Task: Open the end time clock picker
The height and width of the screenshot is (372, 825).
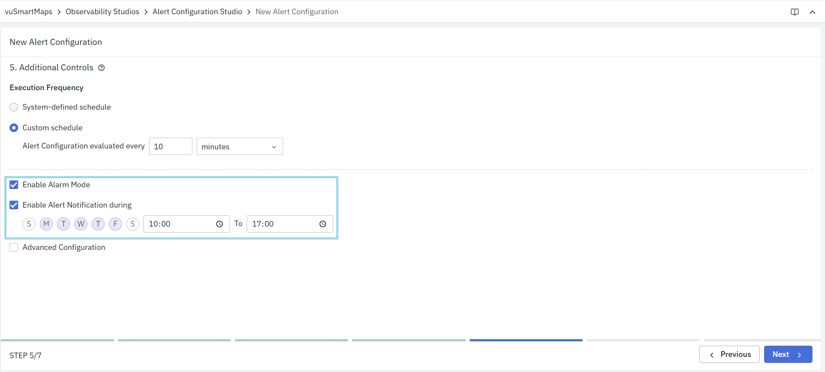Action: pos(323,224)
